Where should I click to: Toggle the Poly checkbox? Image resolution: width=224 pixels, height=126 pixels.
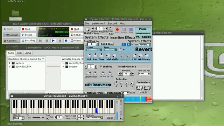pyautogui.click(x=97, y=93)
